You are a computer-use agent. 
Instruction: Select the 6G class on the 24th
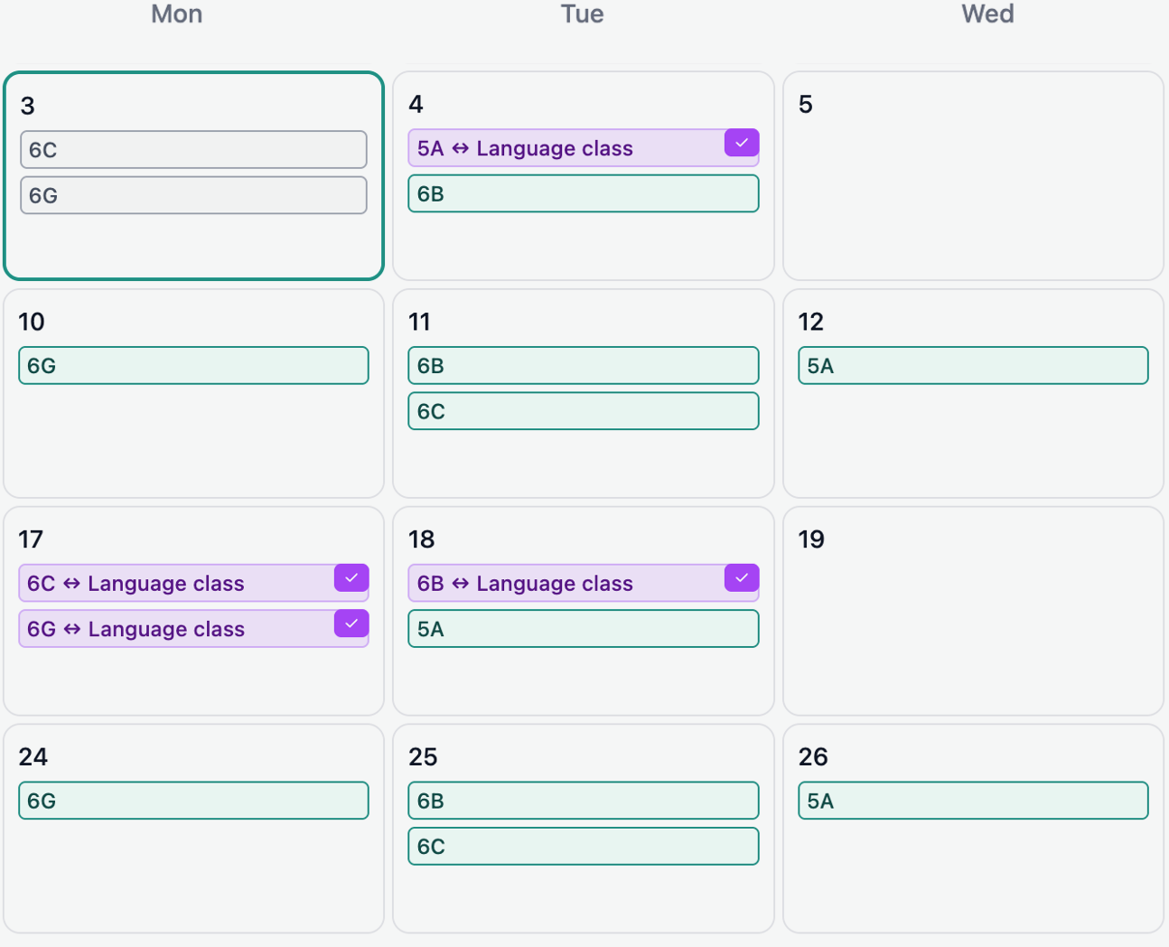pyautogui.click(x=193, y=800)
